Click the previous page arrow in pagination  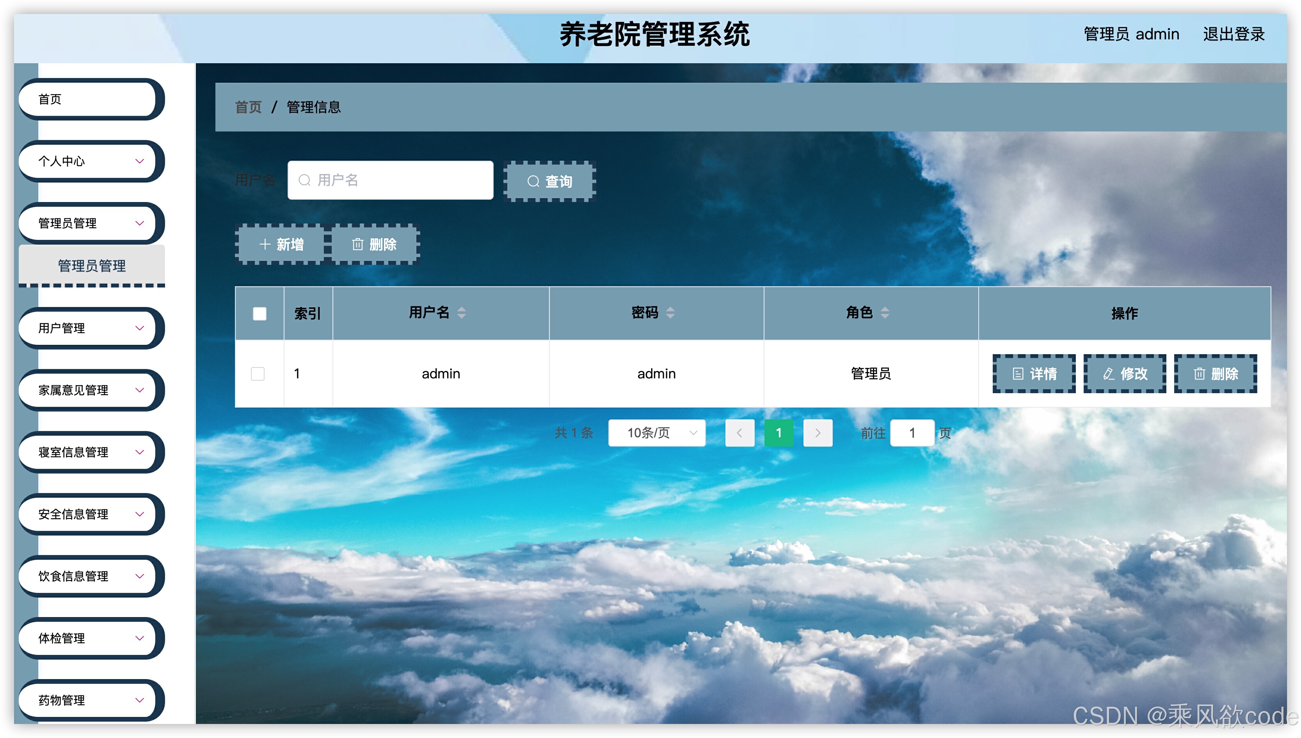click(x=740, y=433)
